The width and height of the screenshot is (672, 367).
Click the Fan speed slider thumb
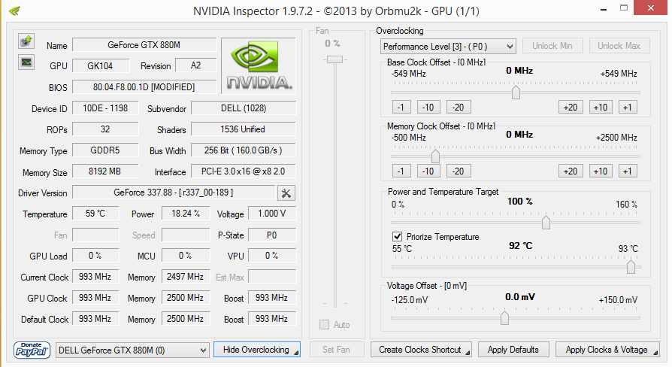coord(335,59)
